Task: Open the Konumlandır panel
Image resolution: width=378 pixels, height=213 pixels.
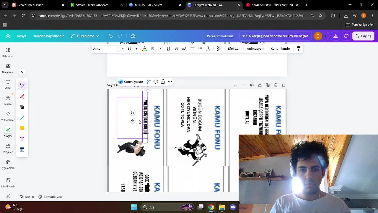Action: point(280,49)
